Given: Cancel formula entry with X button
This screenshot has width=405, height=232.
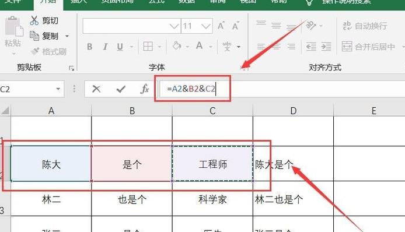Looking at the screenshot, I should pyautogui.click(x=96, y=89).
